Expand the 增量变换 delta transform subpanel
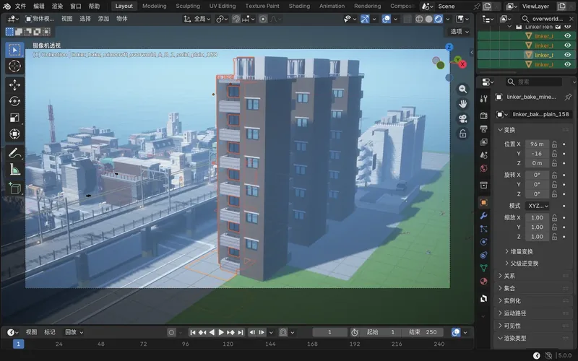The image size is (578, 361). click(521, 251)
